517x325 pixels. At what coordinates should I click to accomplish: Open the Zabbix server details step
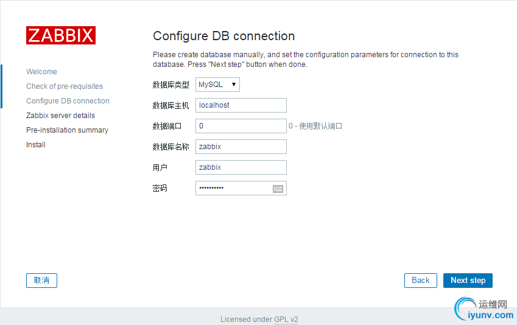(60, 116)
